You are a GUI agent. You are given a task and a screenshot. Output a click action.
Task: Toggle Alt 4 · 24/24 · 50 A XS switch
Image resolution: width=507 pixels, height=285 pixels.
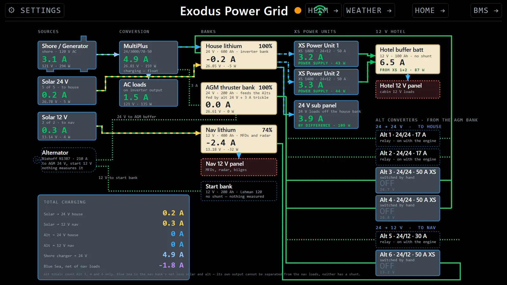tap(408, 208)
